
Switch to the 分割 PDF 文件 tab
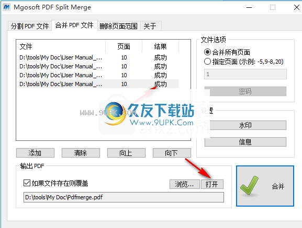click(30, 26)
